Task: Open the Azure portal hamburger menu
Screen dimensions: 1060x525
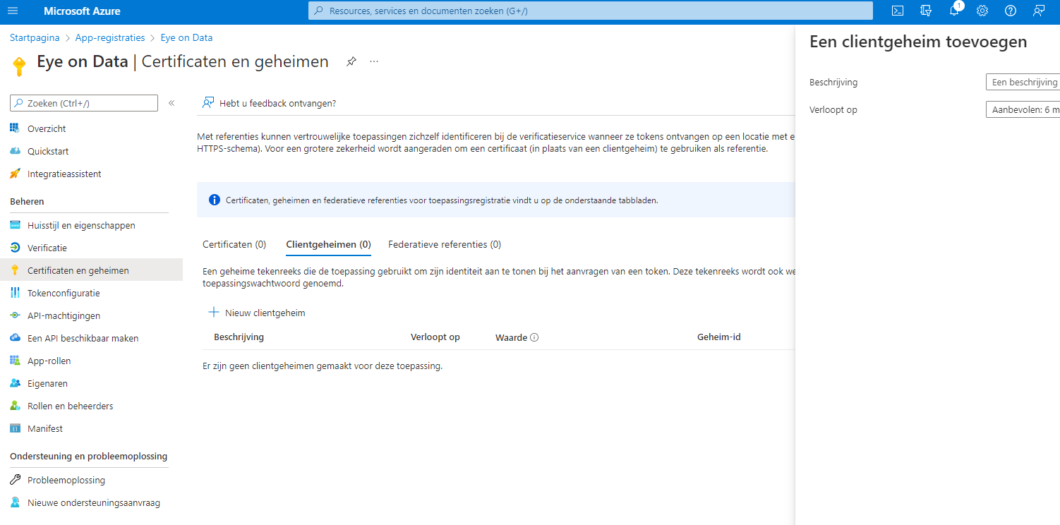Action: (12, 11)
